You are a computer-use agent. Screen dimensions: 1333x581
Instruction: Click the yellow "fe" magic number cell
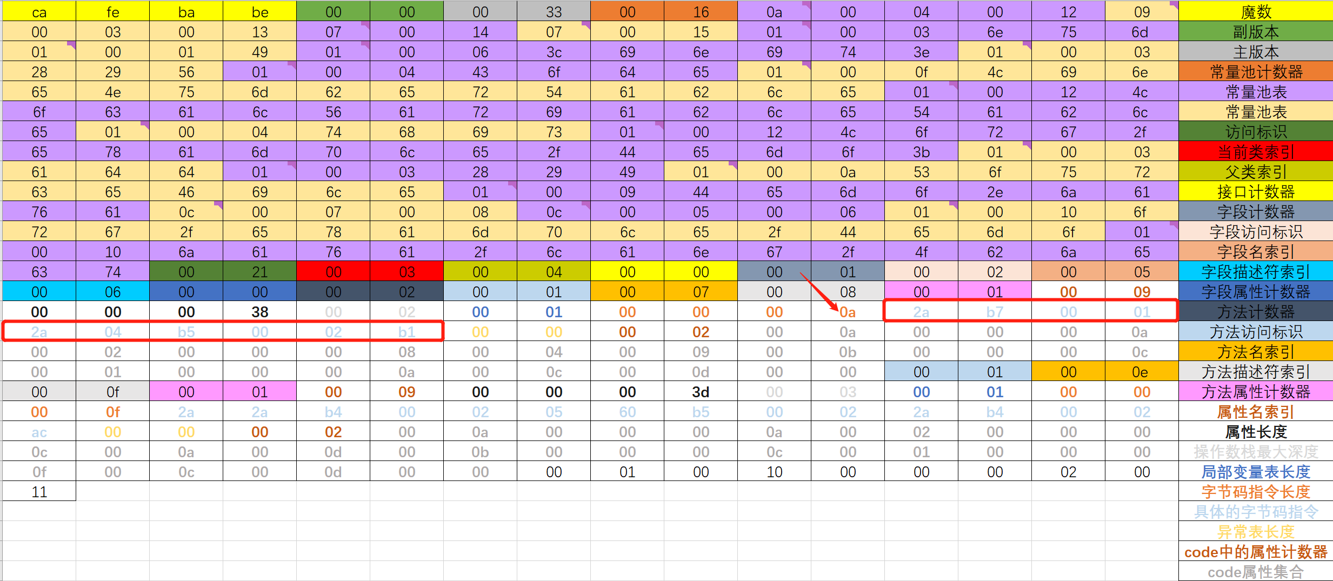(112, 12)
